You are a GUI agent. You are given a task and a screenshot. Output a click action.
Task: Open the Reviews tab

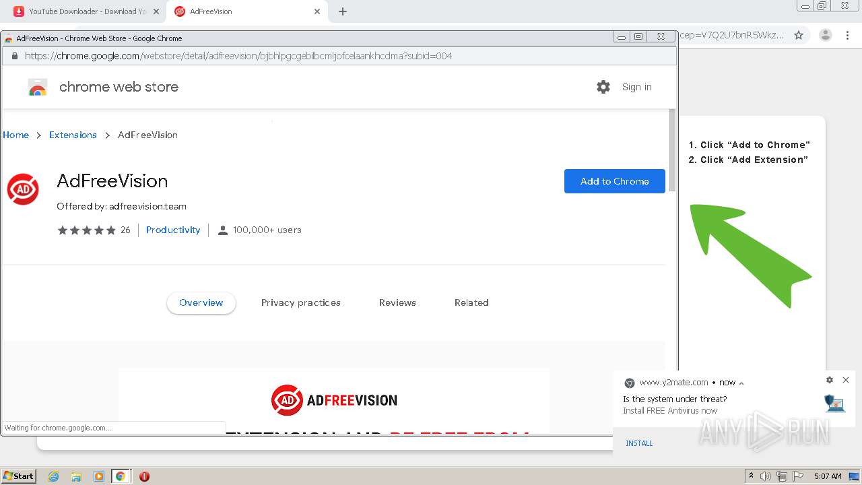tap(397, 303)
